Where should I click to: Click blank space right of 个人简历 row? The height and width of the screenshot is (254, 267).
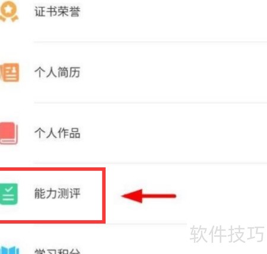pyautogui.click(x=174, y=72)
